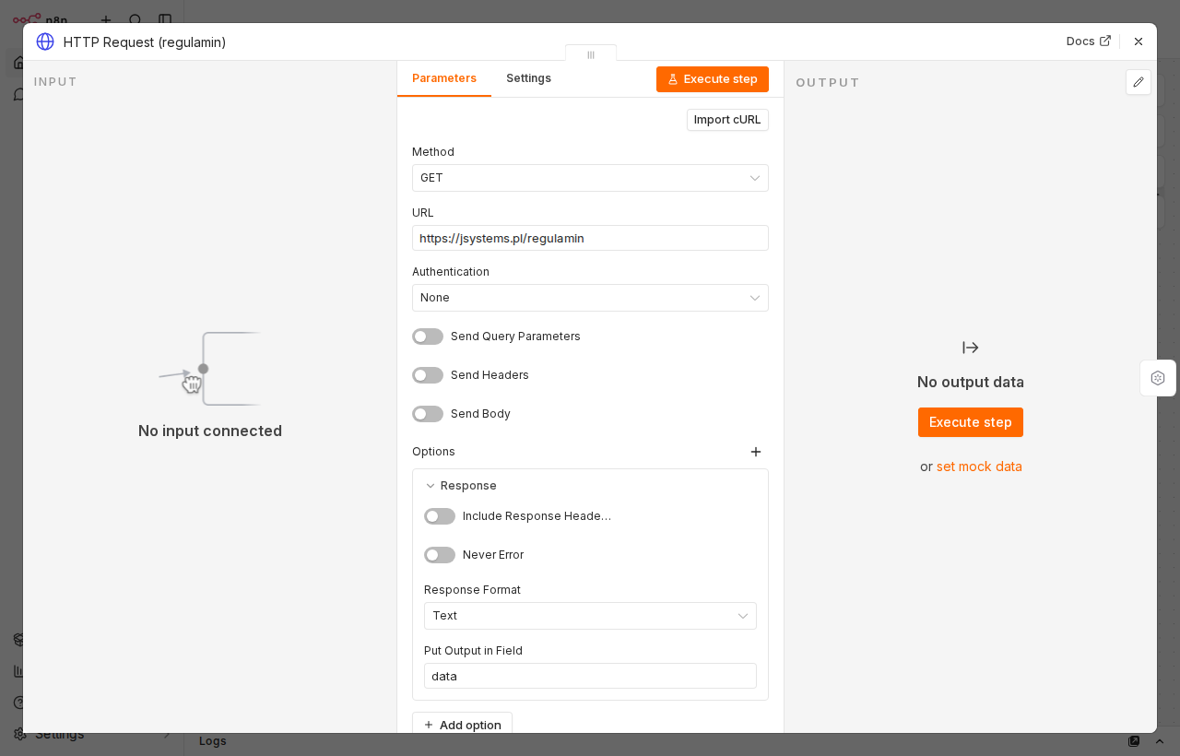Viewport: 1180px width, 756px height.
Task: Click the pop-out icon in the Logs bar
Action: pos(1134,741)
